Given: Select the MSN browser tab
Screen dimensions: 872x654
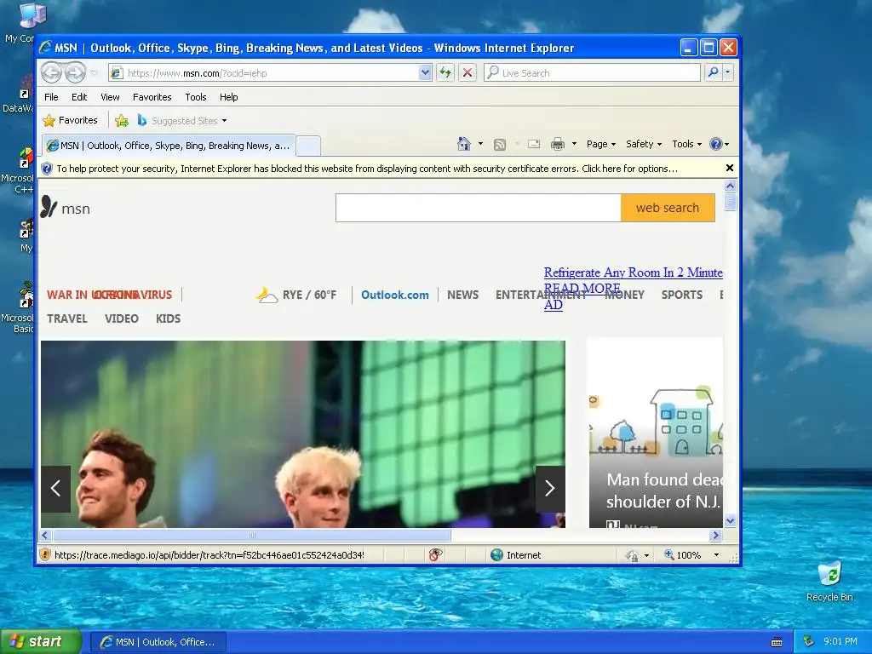Looking at the screenshot, I should point(169,146).
